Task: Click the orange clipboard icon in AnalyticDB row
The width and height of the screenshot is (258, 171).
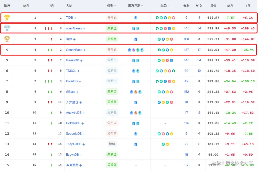Action: [x=136, y=113]
